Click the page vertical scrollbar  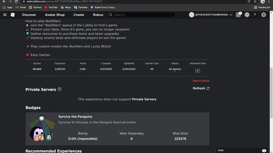point(271,93)
